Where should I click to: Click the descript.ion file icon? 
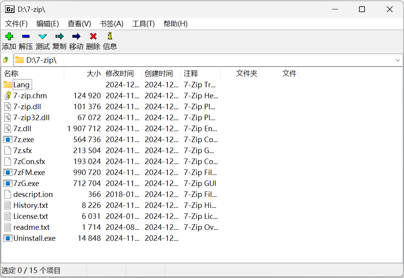point(8,194)
